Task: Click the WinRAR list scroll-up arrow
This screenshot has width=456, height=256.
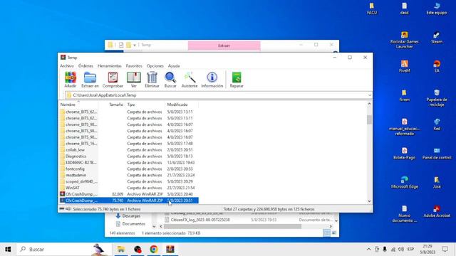Action: tap(369, 104)
